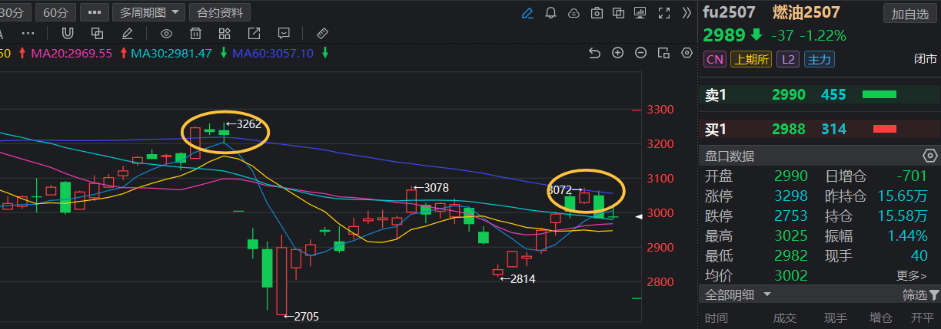Toggle drawings visibility with the eye icon
This screenshot has height=329, width=941.
pyautogui.click(x=166, y=33)
